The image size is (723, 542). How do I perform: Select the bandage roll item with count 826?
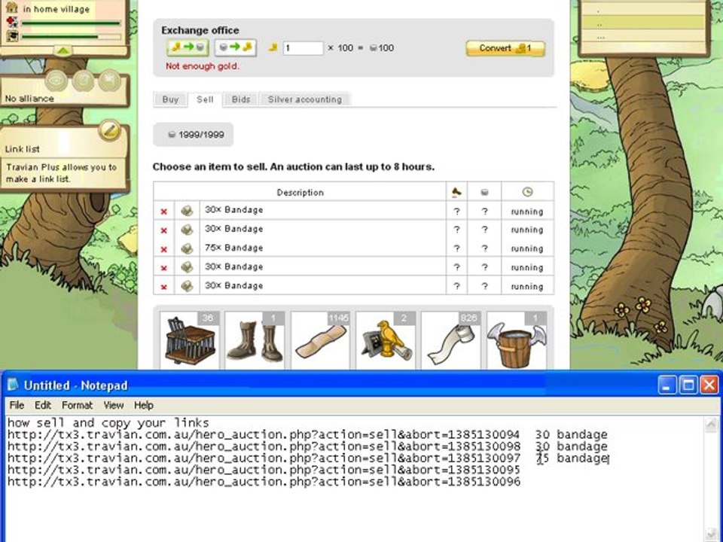tap(451, 340)
